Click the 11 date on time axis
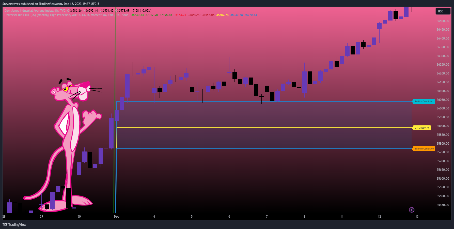 [342, 217]
